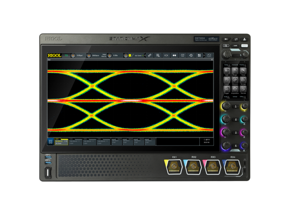Open the Acquisition settings icon
Screen dimensions: 287x215
point(235,89)
